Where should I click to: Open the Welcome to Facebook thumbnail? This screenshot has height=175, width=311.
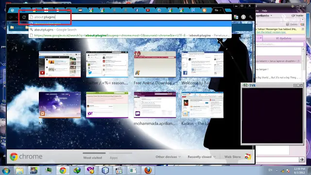[x=202, y=64]
